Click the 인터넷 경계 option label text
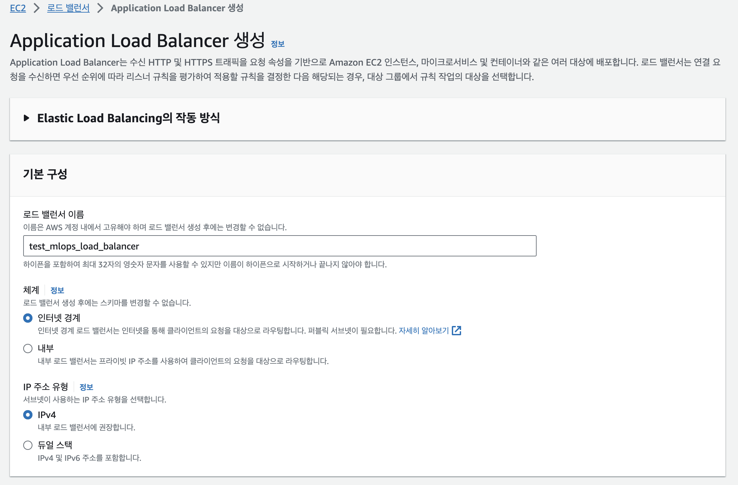The width and height of the screenshot is (738, 485). pyautogui.click(x=59, y=318)
